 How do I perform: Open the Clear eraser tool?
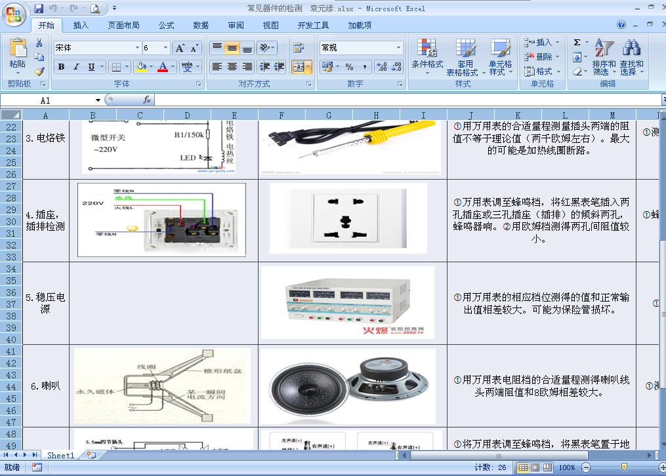tap(577, 71)
